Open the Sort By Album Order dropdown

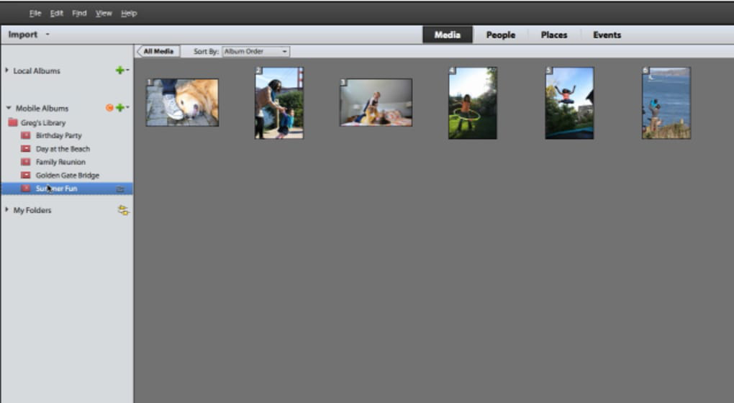pos(255,52)
